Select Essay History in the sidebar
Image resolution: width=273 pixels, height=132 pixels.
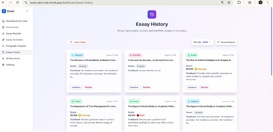pyautogui.click(x=16, y=52)
